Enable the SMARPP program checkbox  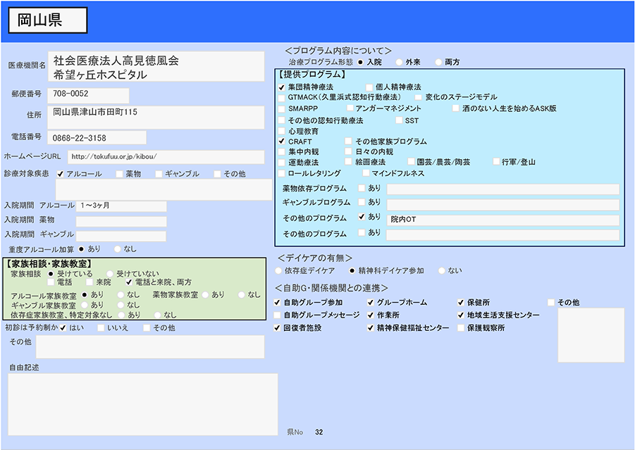[x=282, y=109]
